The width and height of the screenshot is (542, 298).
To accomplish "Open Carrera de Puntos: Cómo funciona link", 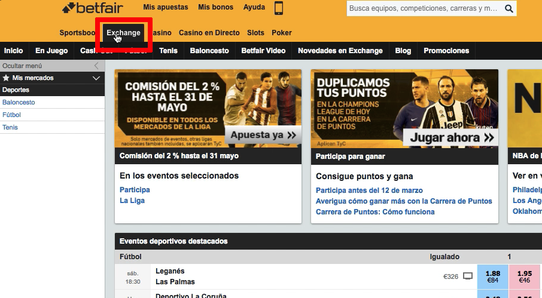I will (375, 212).
